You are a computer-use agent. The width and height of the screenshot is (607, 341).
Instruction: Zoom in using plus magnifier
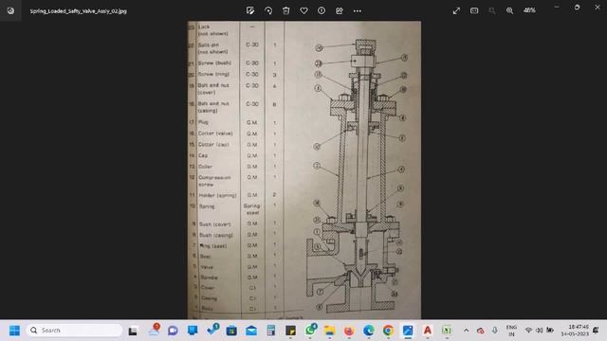pyautogui.click(x=510, y=10)
